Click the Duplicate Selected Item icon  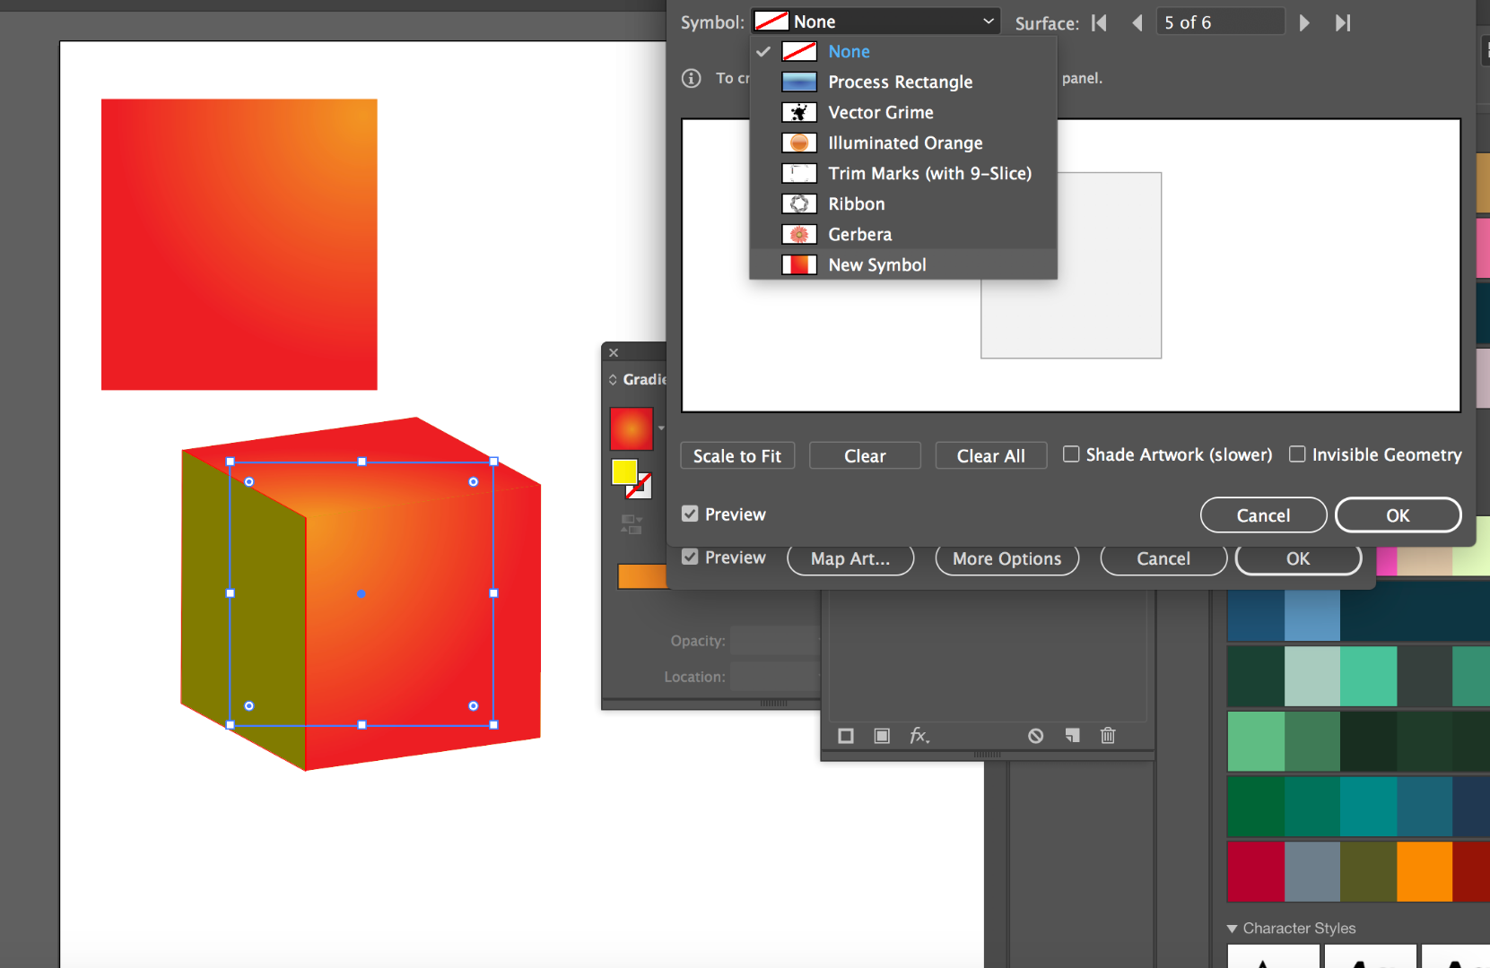[x=1072, y=736]
